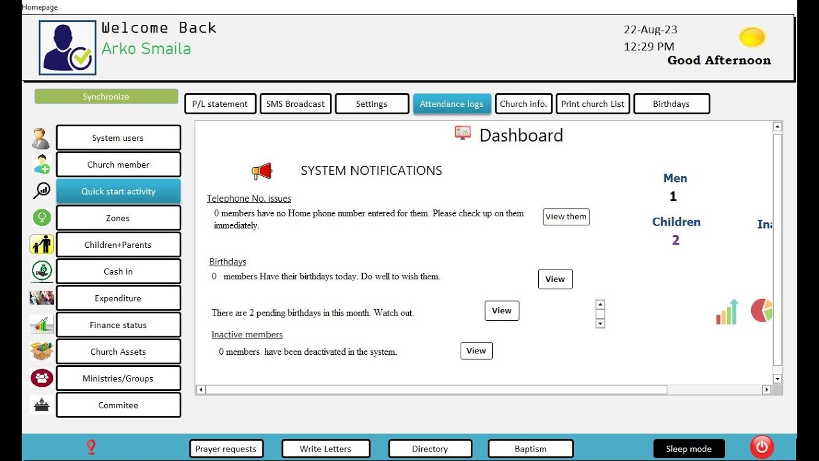
Task: Click the Synchronize button
Action: coord(106,97)
